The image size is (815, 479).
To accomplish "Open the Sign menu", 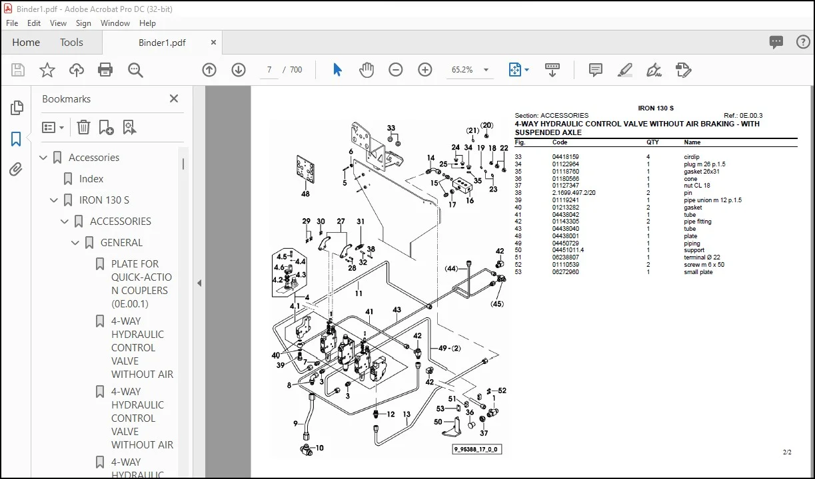I will (83, 23).
